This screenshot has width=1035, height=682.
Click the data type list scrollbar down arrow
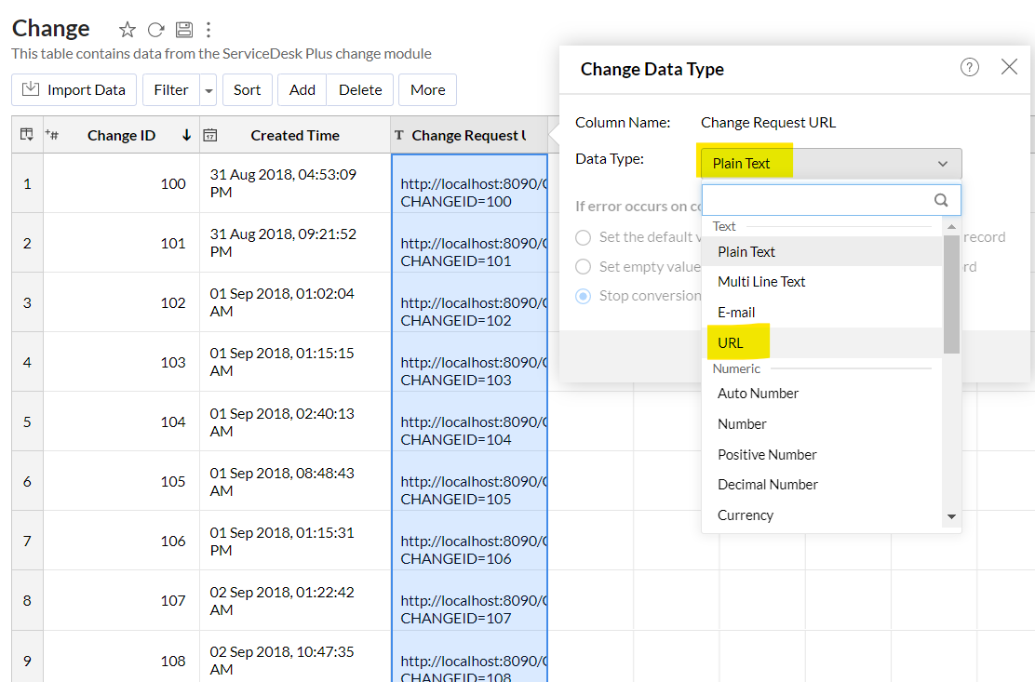pos(951,516)
